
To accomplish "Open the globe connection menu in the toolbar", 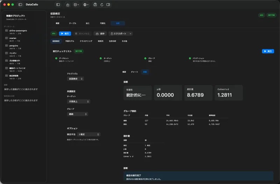I will 86,5.
